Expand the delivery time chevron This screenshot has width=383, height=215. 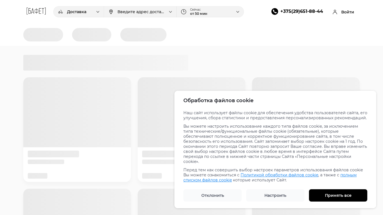coord(238,12)
